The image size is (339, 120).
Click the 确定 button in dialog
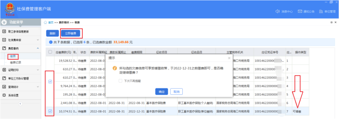(162, 92)
